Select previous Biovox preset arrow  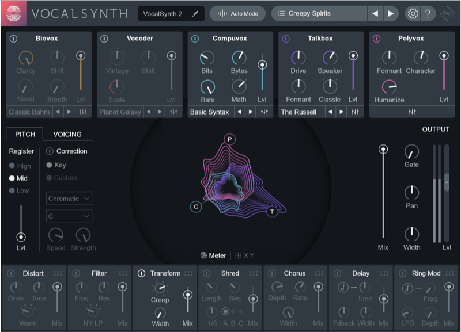point(58,112)
